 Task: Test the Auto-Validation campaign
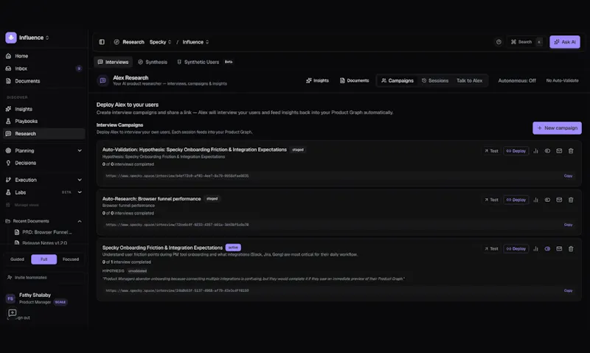[491, 151]
